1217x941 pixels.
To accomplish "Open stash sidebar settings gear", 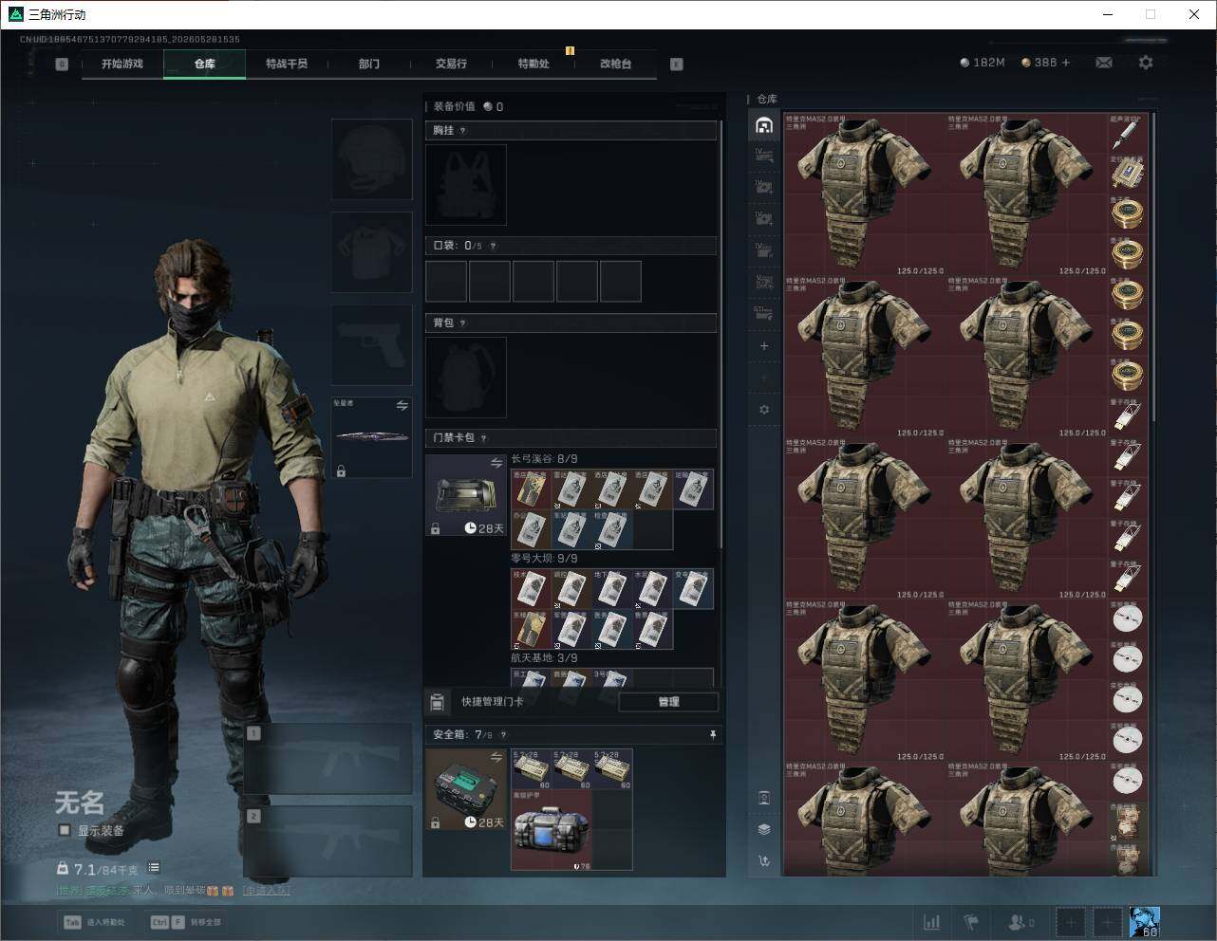I will coord(764,410).
